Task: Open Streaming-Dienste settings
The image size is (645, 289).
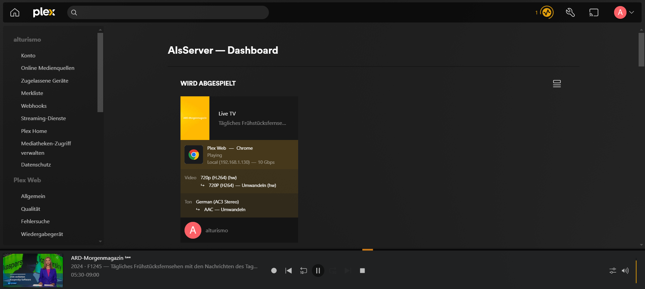Action: [43, 118]
